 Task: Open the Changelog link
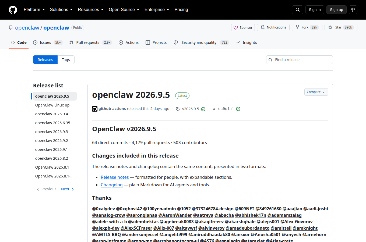[x=112, y=185]
